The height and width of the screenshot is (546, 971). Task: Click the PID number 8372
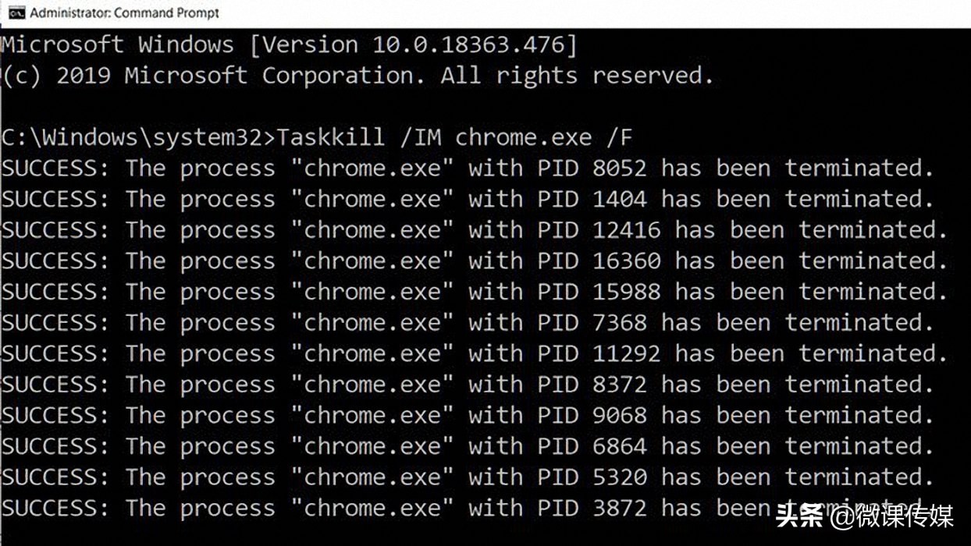tap(619, 385)
